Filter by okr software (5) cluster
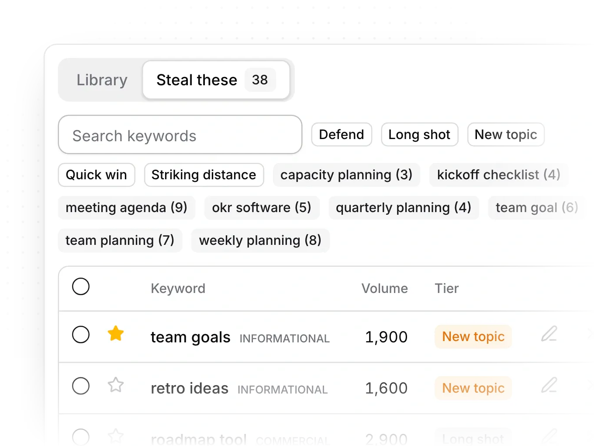Screen dimensions: 594x446 262,208
